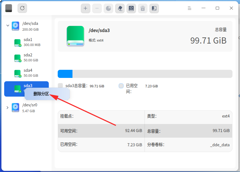Click the gray sda3总容量 legend swatch

(60, 85)
